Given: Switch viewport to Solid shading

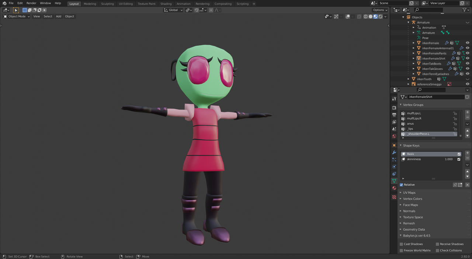Looking at the screenshot, I should point(371,16).
